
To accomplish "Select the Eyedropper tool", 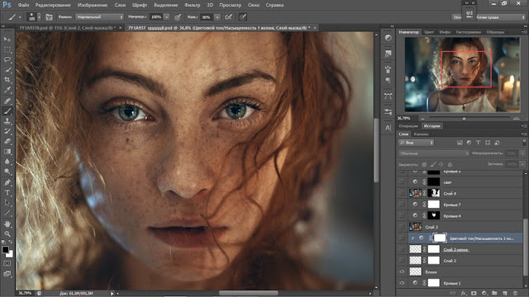I will [7, 90].
